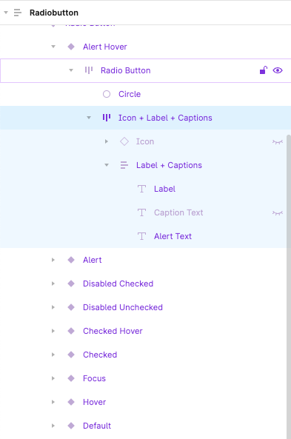
Task: Click the Disabled Unchecked diamond icon
Action: 71,307
